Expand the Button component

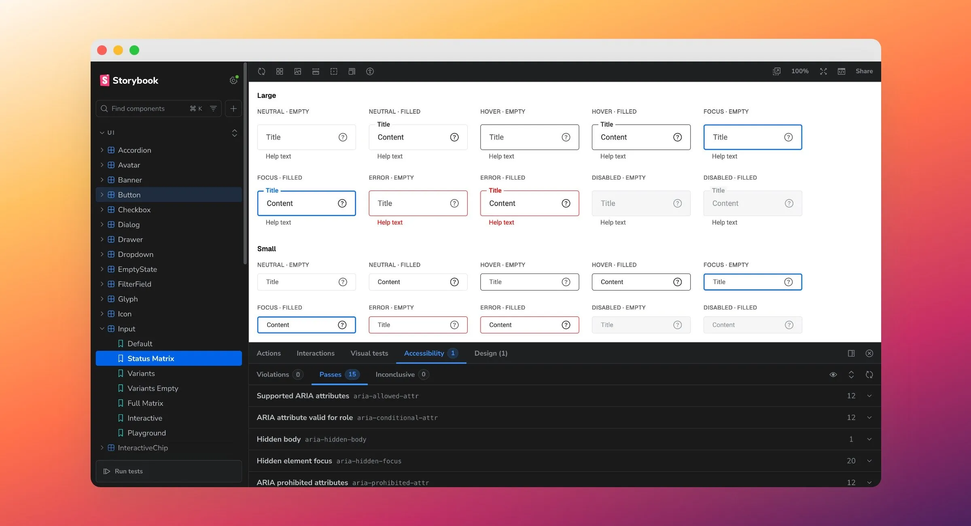point(168,195)
